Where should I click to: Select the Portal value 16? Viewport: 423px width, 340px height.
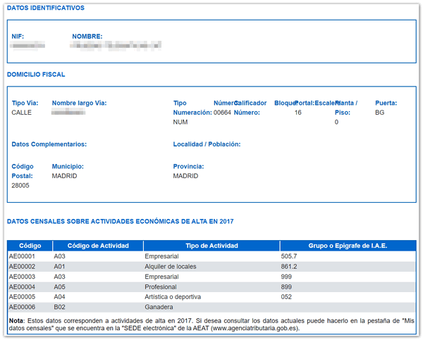pyautogui.click(x=298, y=113)
